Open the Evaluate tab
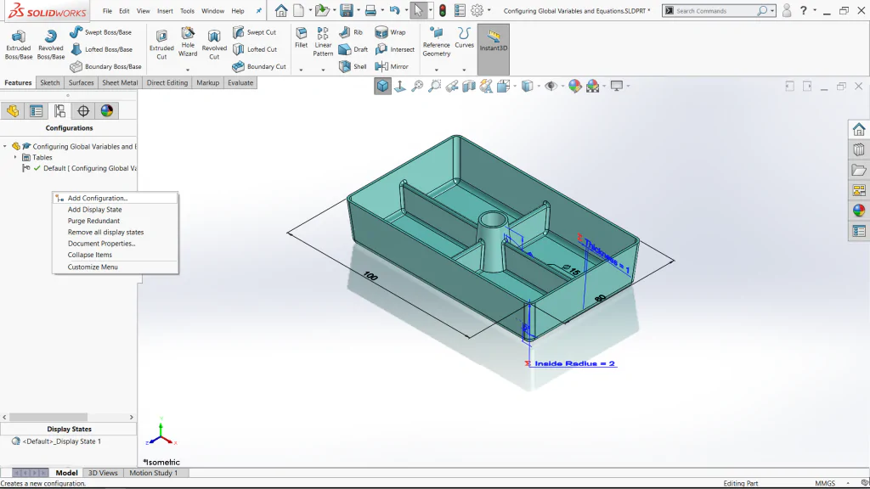870x489 pixels. (240, 82)
